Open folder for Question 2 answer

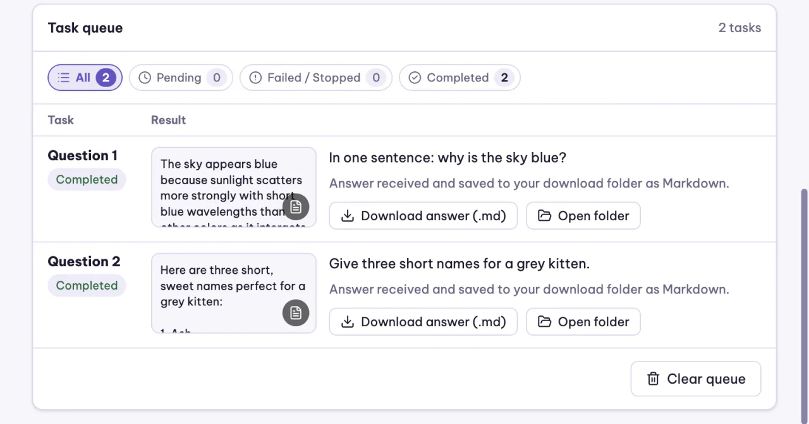(x=583, y=322)
